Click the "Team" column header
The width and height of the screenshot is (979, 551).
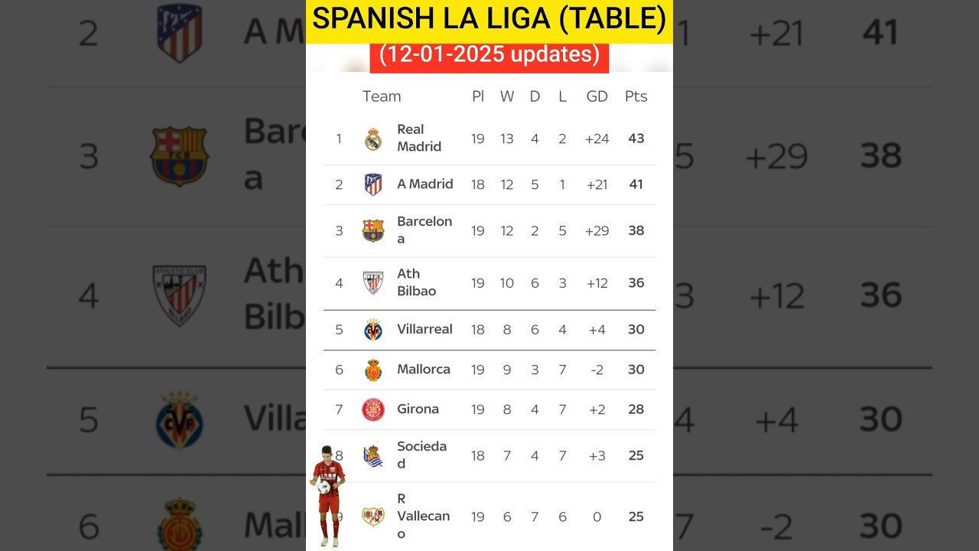[382, 96]
